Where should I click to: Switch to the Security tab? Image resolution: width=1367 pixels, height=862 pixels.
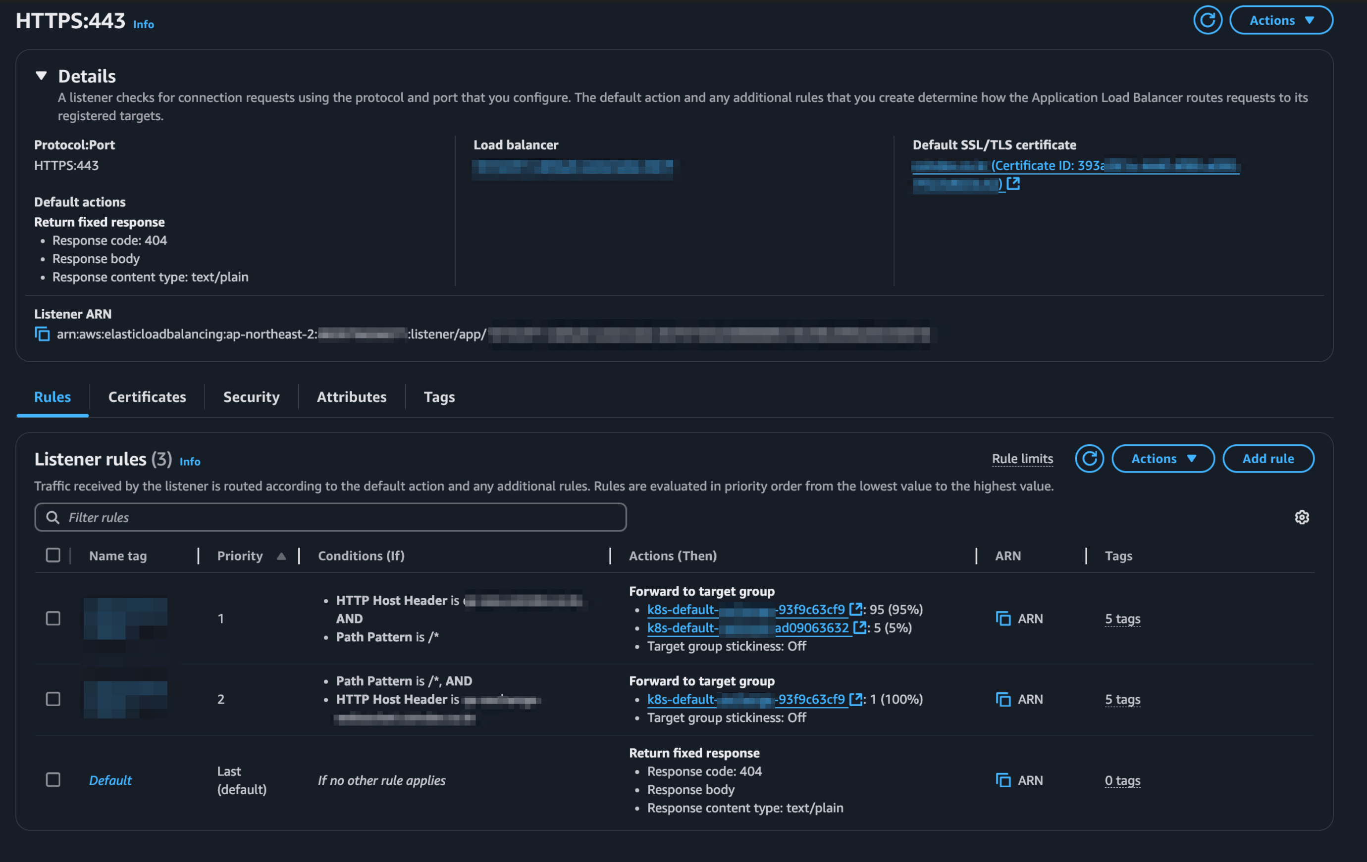pos(251,396)
